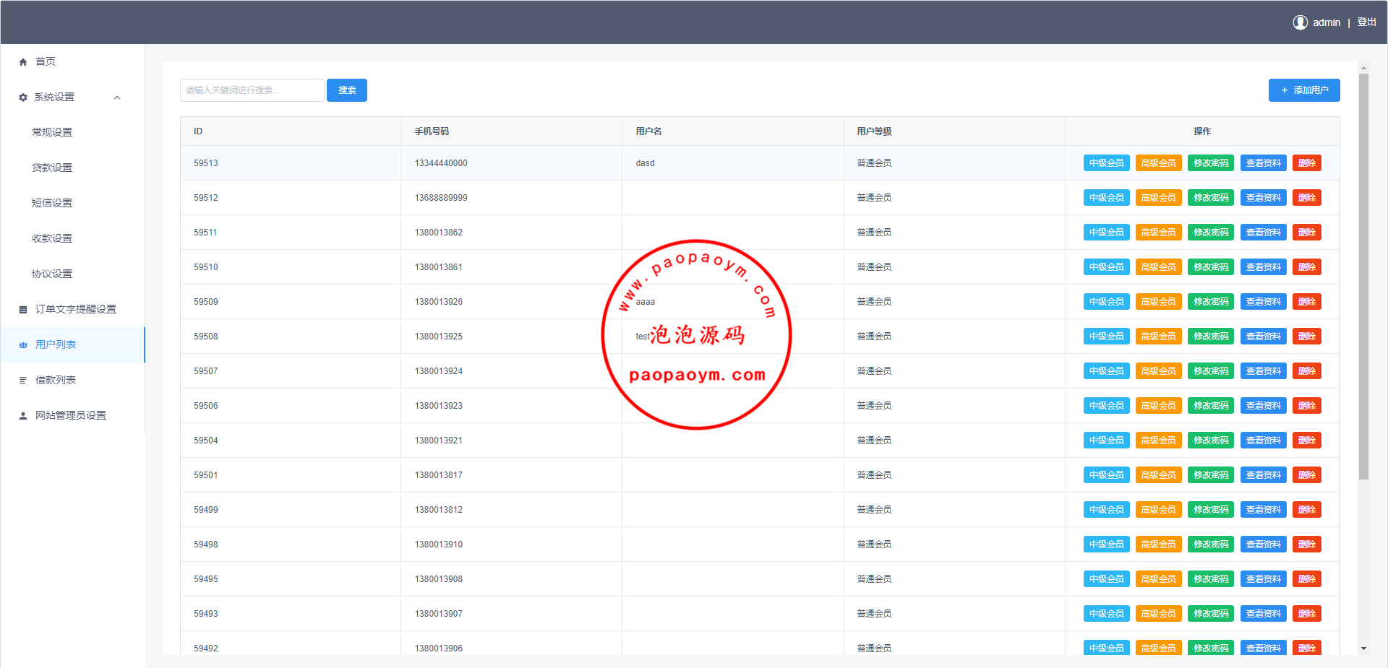Click the site administrator person icon
This screenshot has width=1388, height=668.
23,416
